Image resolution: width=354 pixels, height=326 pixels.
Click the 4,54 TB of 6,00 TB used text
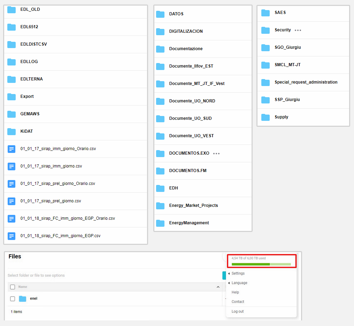(x=248, y=258)
